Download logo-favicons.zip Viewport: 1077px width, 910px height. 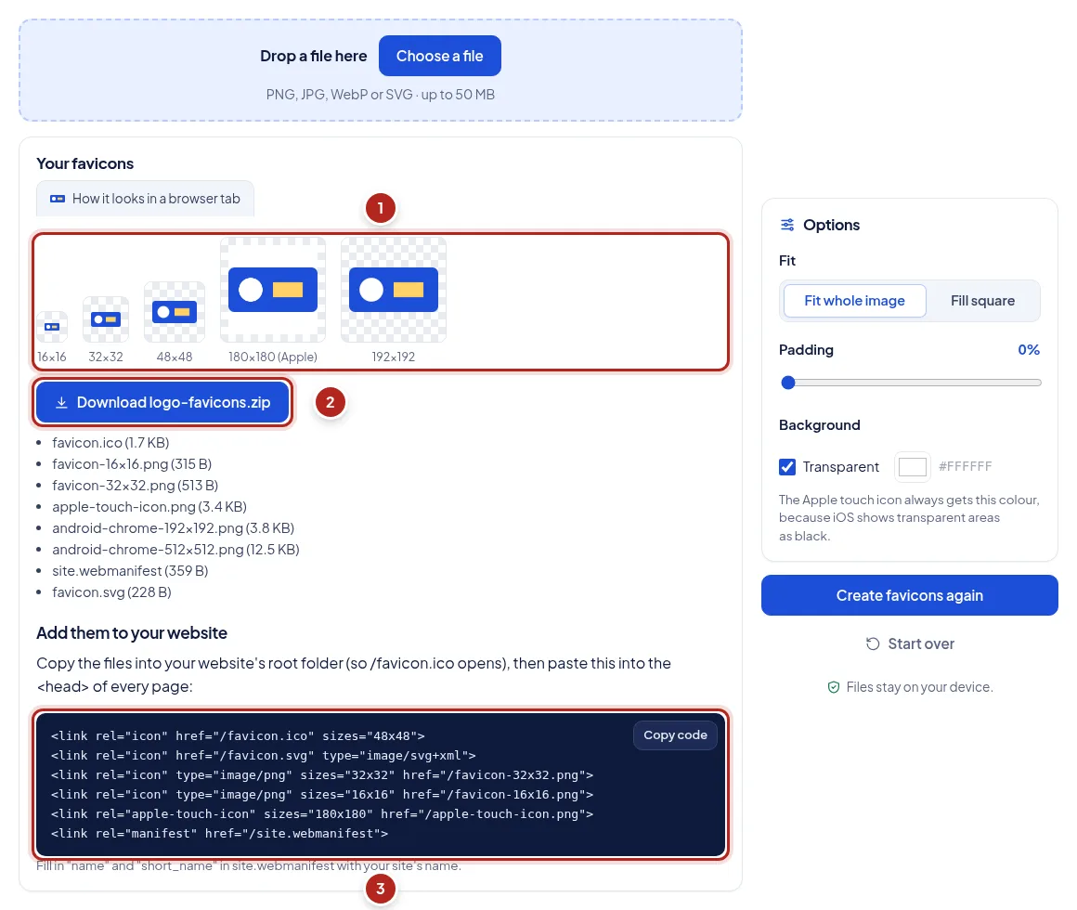[x=162, y=402]
